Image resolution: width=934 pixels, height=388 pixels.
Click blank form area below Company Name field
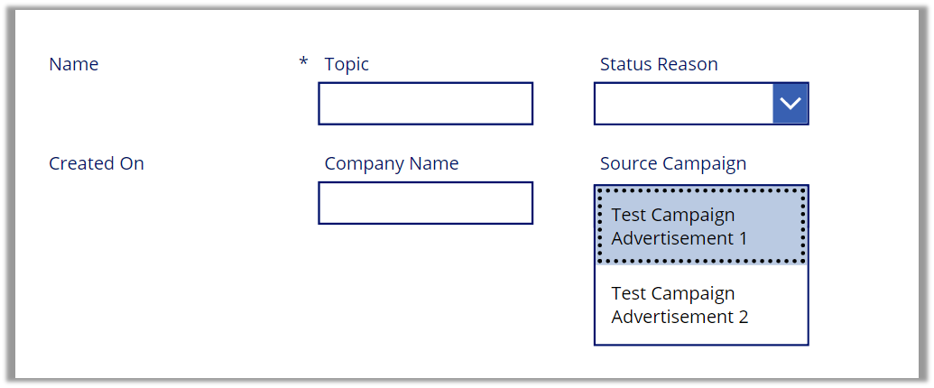click(x=425, y=289)
